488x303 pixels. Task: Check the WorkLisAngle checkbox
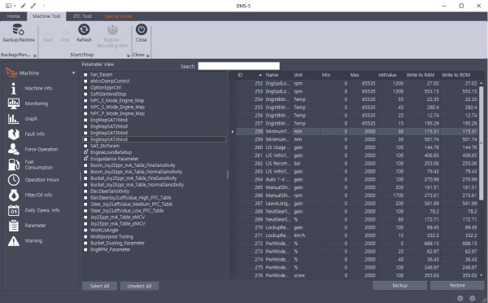pos(85,231)
